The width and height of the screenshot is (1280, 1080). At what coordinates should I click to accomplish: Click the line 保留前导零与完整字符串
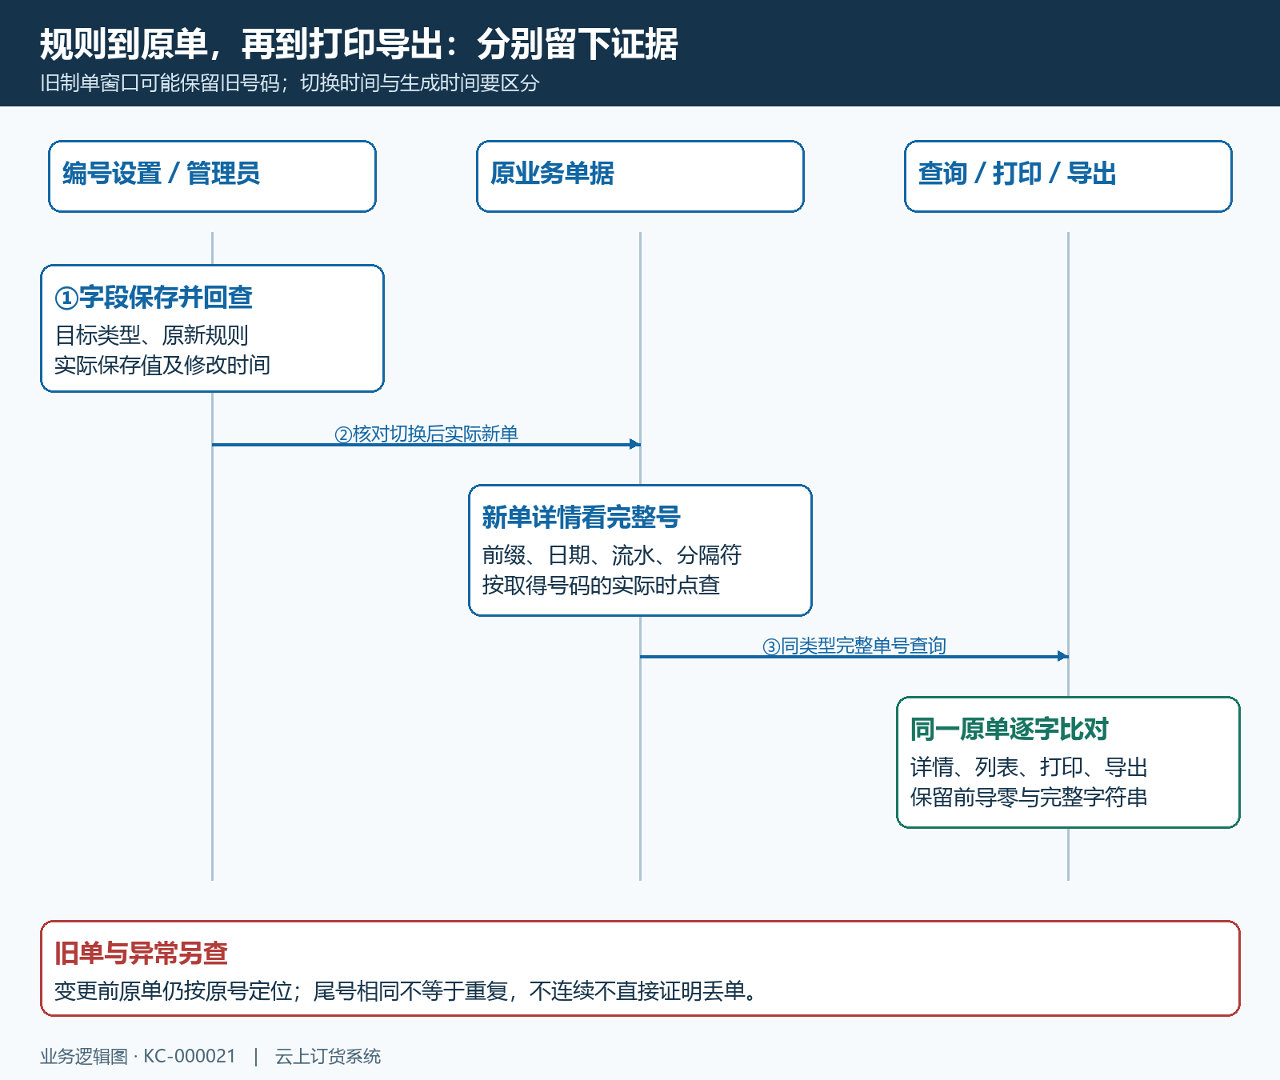1029,797
